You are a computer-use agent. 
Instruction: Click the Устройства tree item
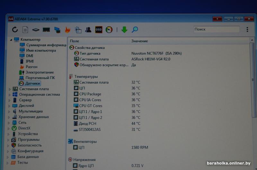click(25, 134)
